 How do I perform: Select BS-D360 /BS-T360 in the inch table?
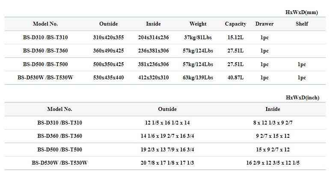pos(59,136)
